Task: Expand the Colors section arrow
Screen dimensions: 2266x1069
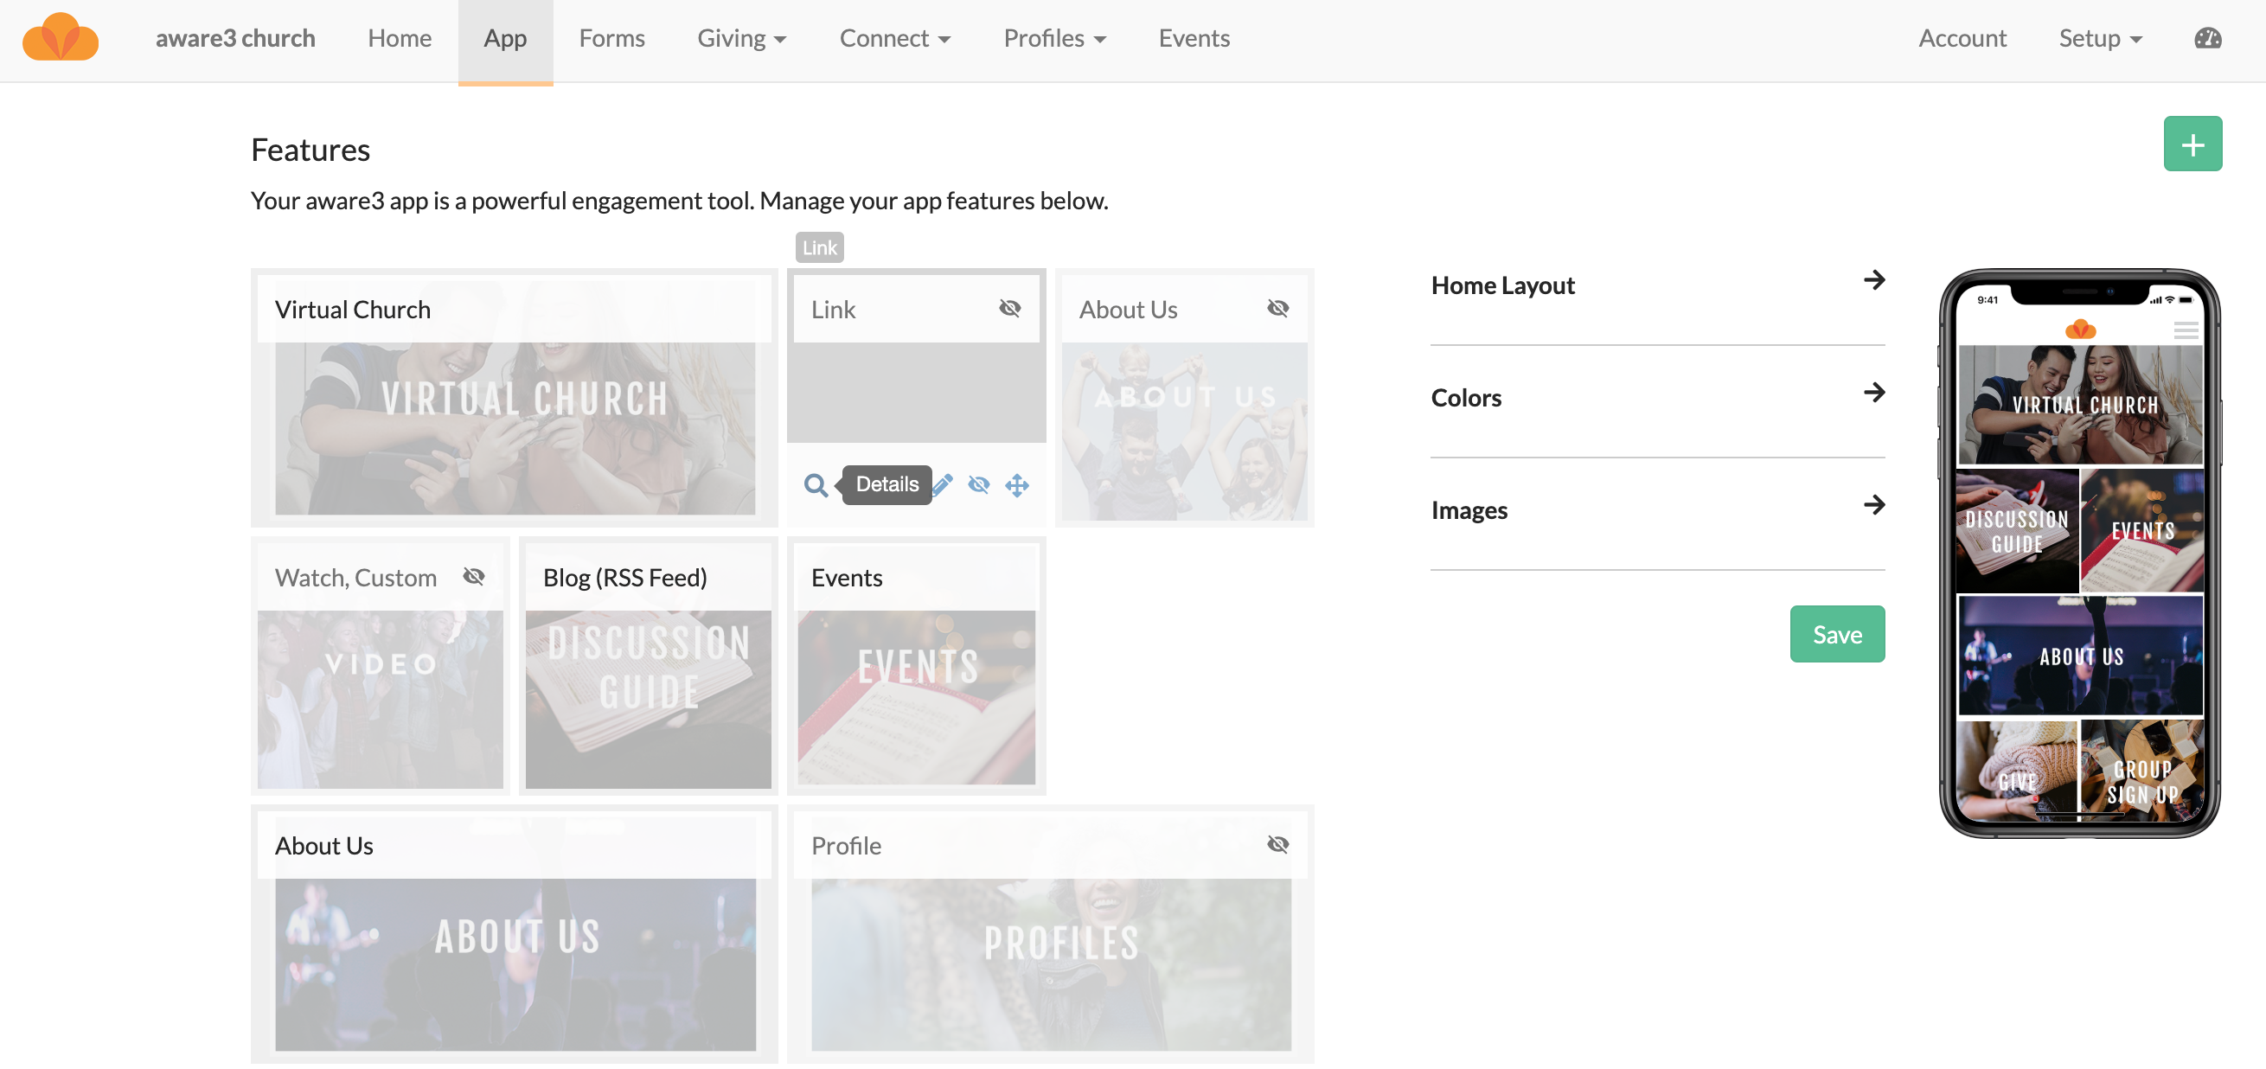Action: pyautogui.click(x=1873, y=393)
